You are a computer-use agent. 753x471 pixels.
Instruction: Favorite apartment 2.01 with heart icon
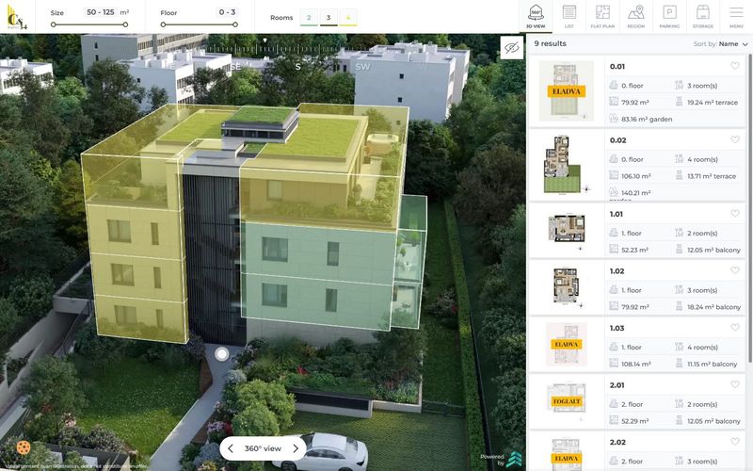click(735, 384)
